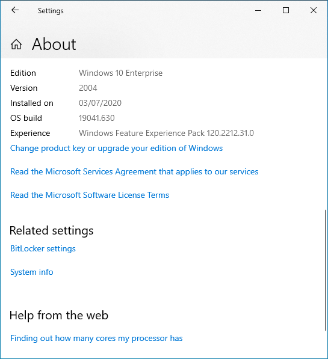This screenshot has height=359, width=328.
Task: Maximize the Settings window
Action: 286,10
